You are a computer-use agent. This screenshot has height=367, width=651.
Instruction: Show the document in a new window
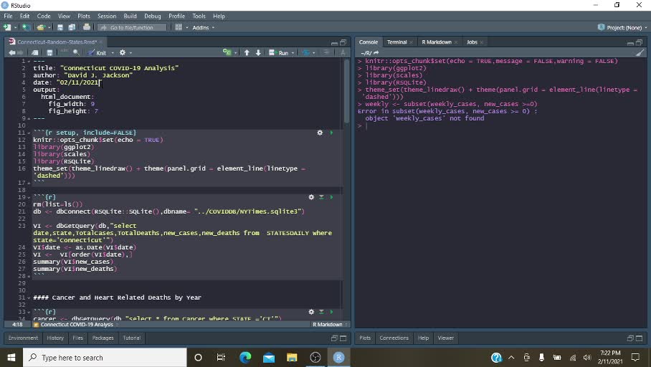(35, 53)
